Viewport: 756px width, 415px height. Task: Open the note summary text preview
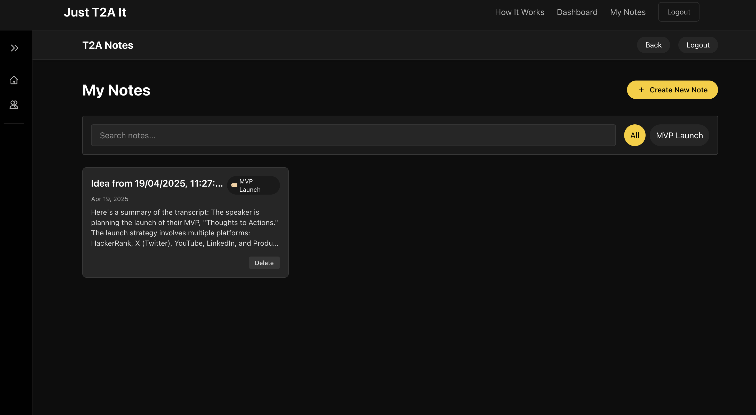[184, 227]
